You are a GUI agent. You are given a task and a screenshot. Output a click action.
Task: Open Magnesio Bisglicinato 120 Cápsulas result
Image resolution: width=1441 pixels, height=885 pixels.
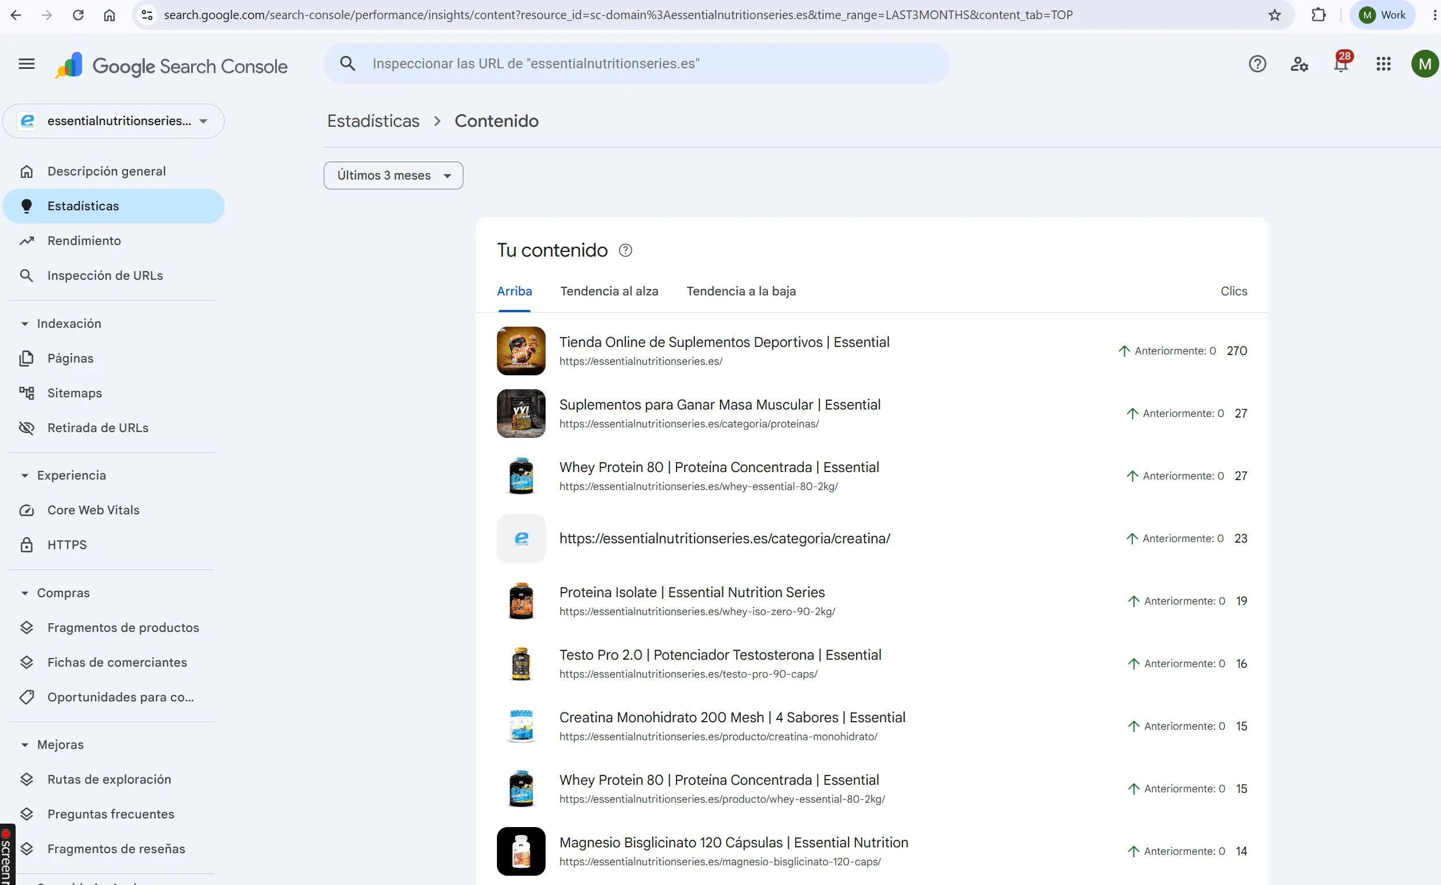(x=872, y=851)
